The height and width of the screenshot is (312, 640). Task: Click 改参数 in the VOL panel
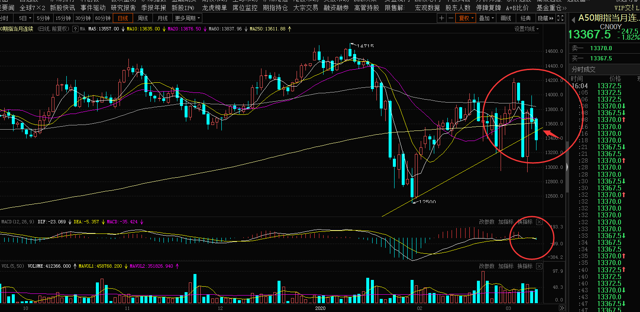point(487,266)
